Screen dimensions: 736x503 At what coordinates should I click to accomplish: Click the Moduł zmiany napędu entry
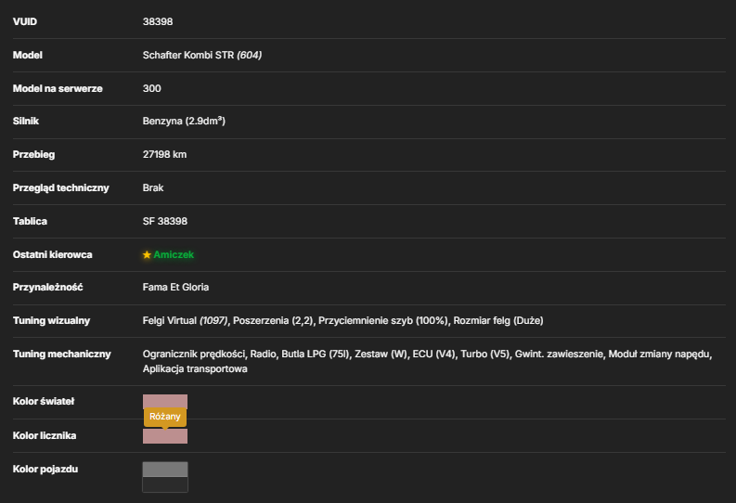point(660,354)
